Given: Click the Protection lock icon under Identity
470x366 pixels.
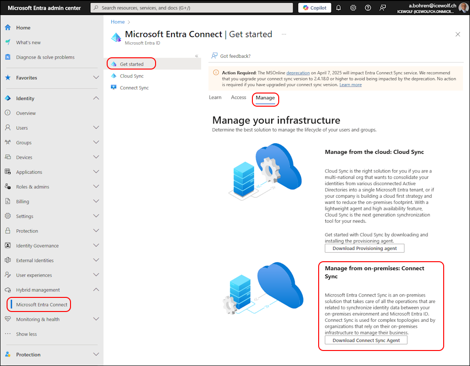Looking at the screenshot, I should pos(8,231).
